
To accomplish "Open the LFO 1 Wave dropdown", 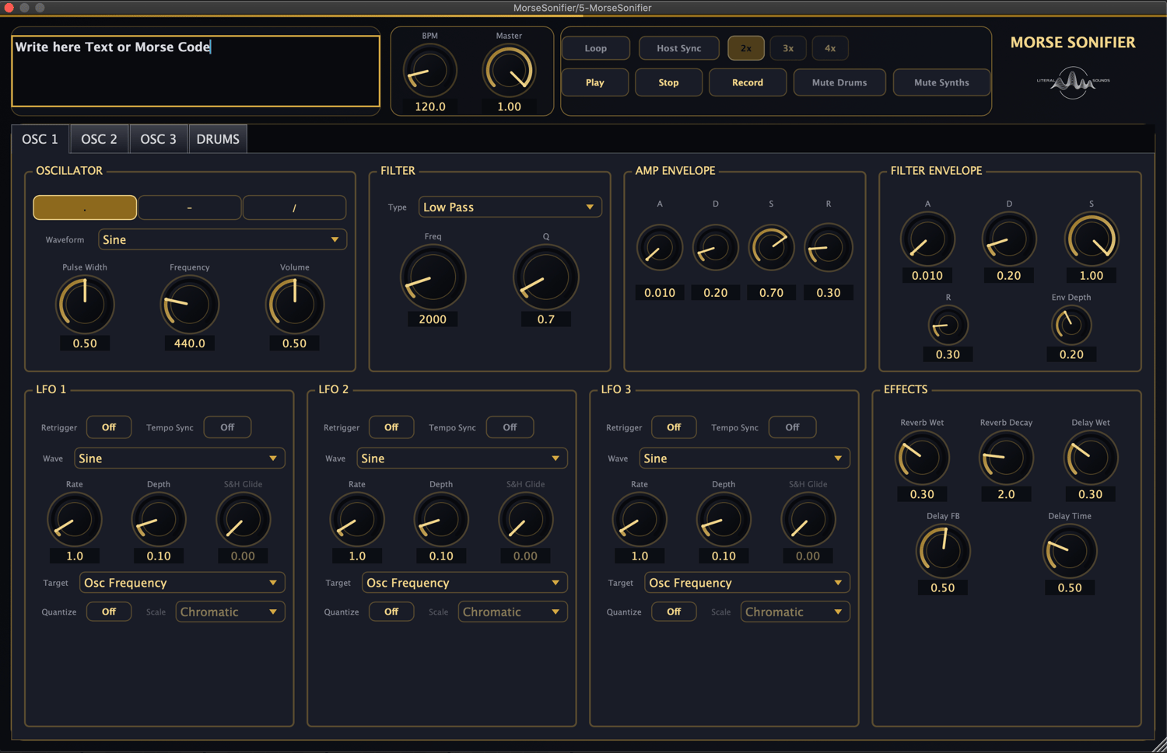I will click(179, 458).
